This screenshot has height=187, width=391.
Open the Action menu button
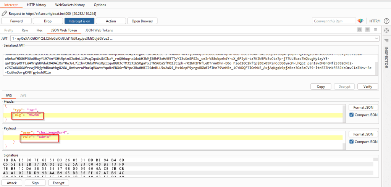click(x=111, y=21)
